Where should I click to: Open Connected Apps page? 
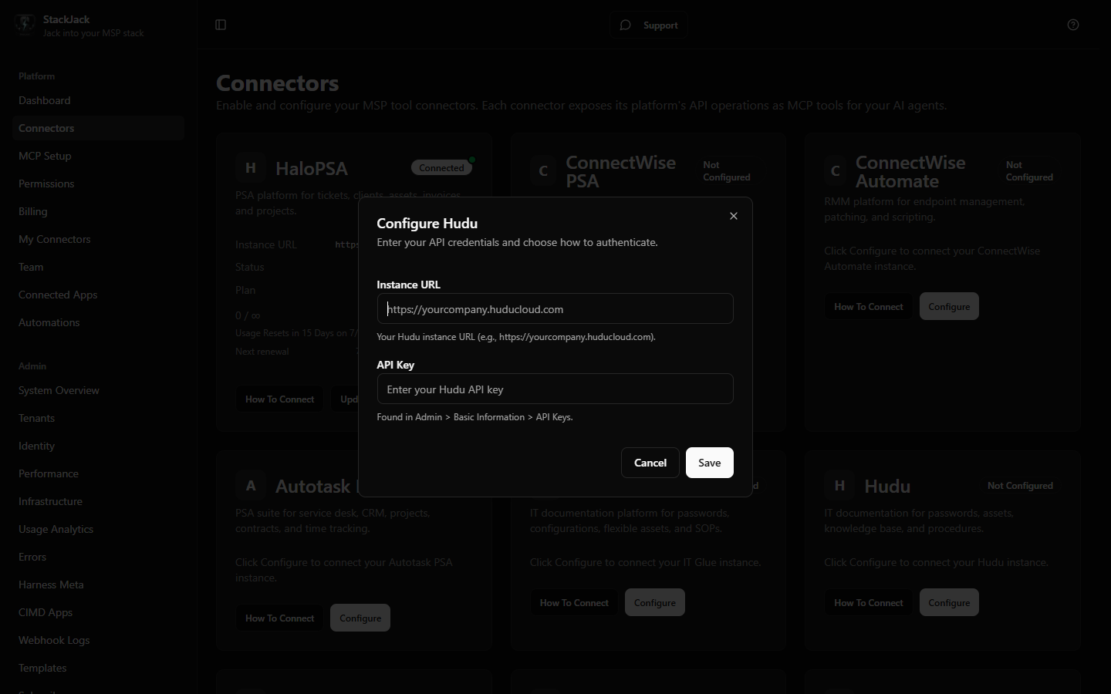[98, 295]
